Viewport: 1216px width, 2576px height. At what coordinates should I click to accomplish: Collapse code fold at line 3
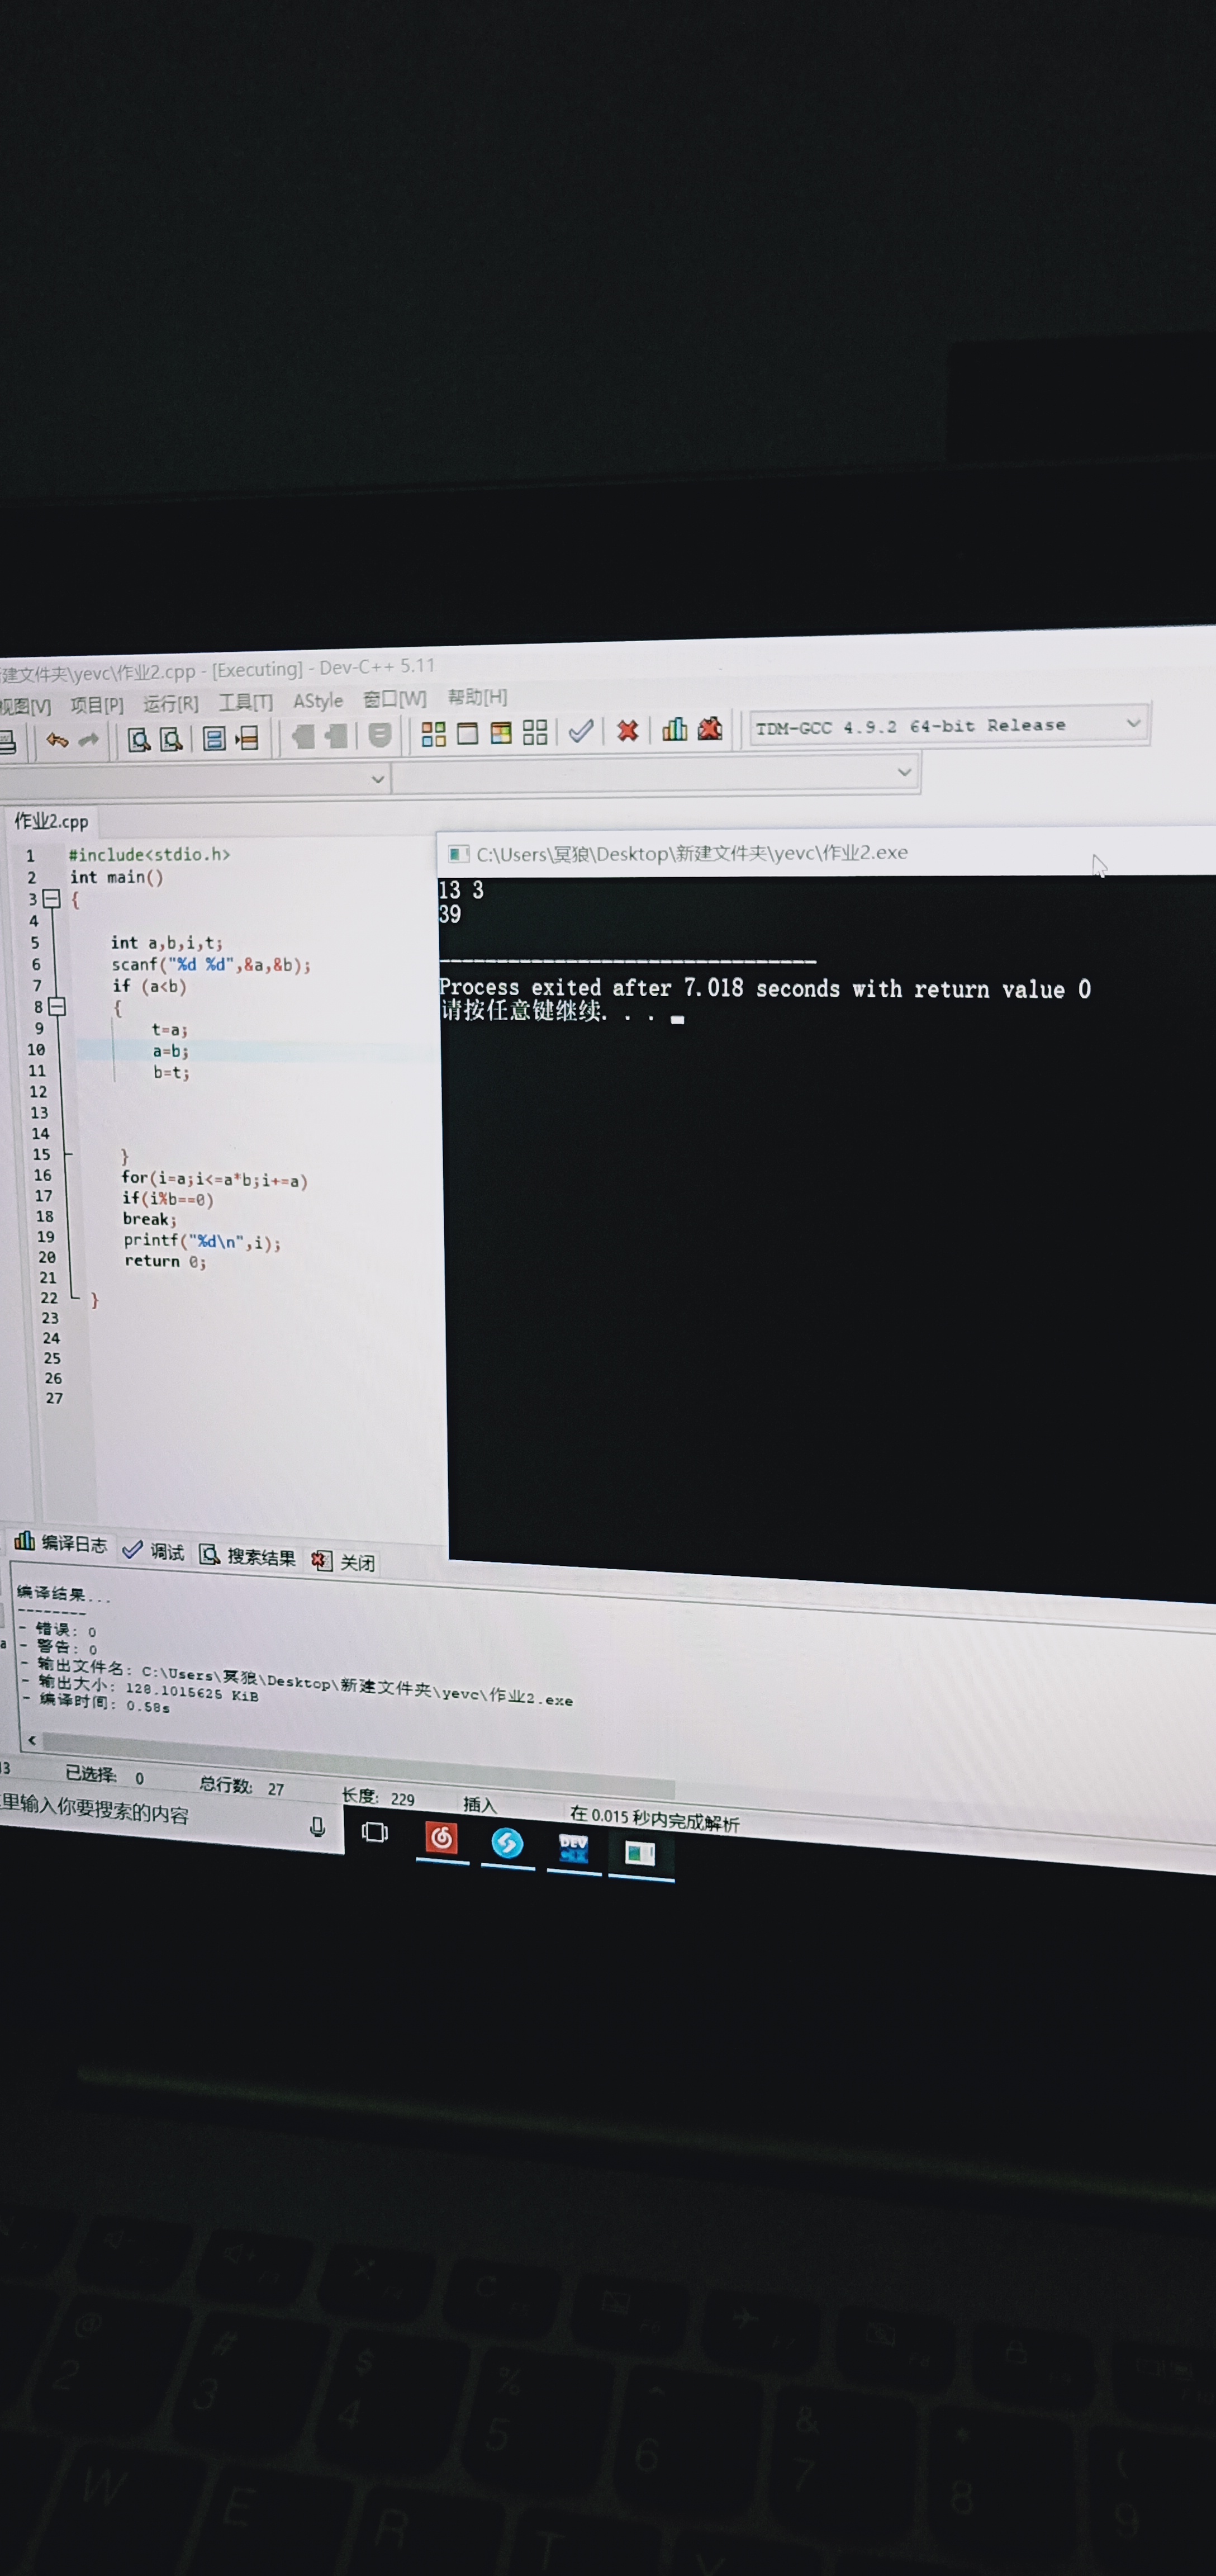[51, 899]
